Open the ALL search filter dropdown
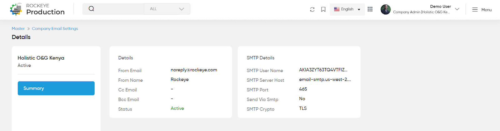Viewport: 500px width, 131px height. pyautogui.click(x=167, y=9)
